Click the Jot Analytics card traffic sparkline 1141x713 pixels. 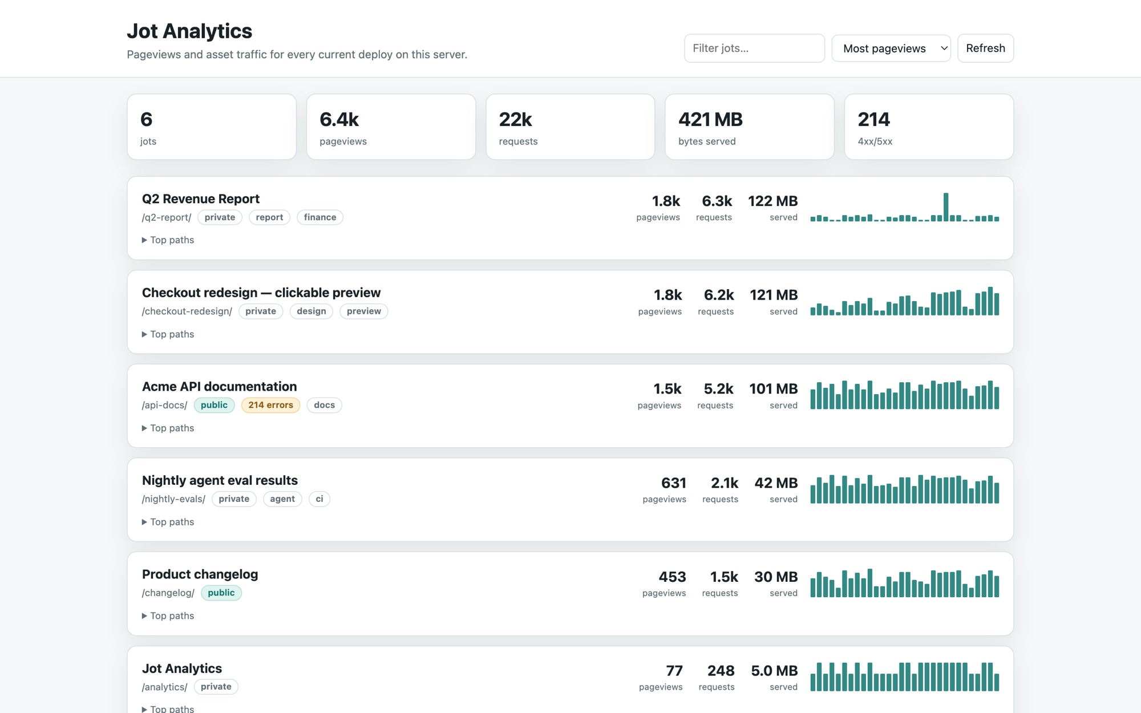click(905, 677)
